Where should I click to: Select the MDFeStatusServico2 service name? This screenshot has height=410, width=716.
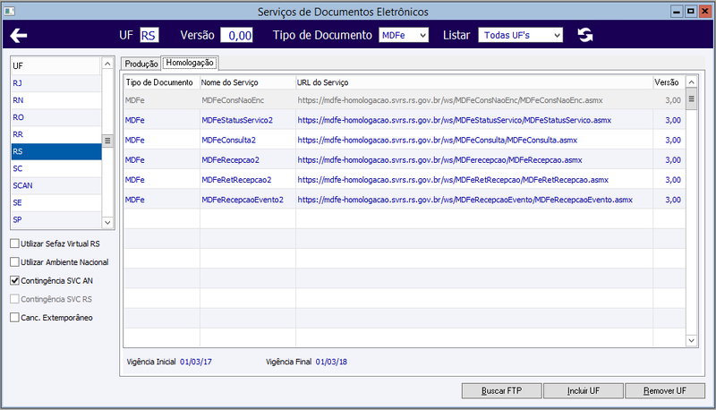(237, 120)
